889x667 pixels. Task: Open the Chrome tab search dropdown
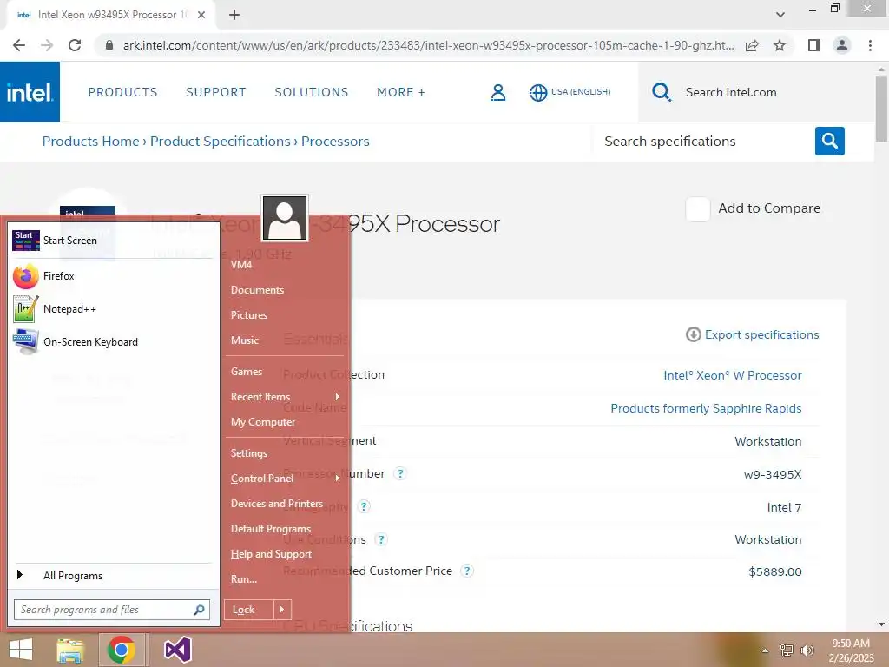click(780, 15)
